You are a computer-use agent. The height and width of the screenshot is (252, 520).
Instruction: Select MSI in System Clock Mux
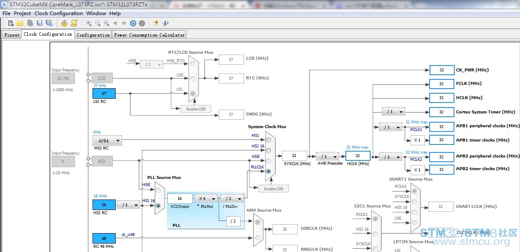pyautogui.click(x=268, y=140)
